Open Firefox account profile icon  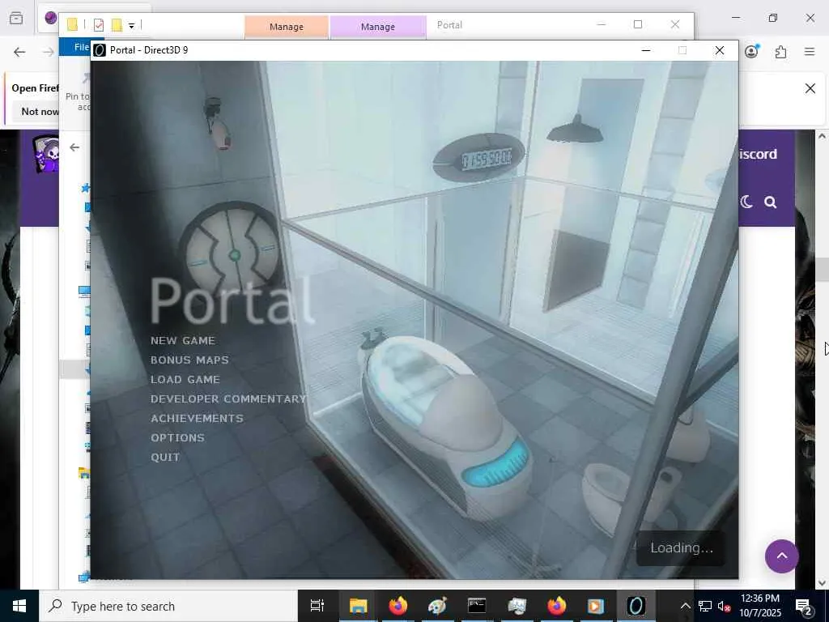click(x=751, y=51)
